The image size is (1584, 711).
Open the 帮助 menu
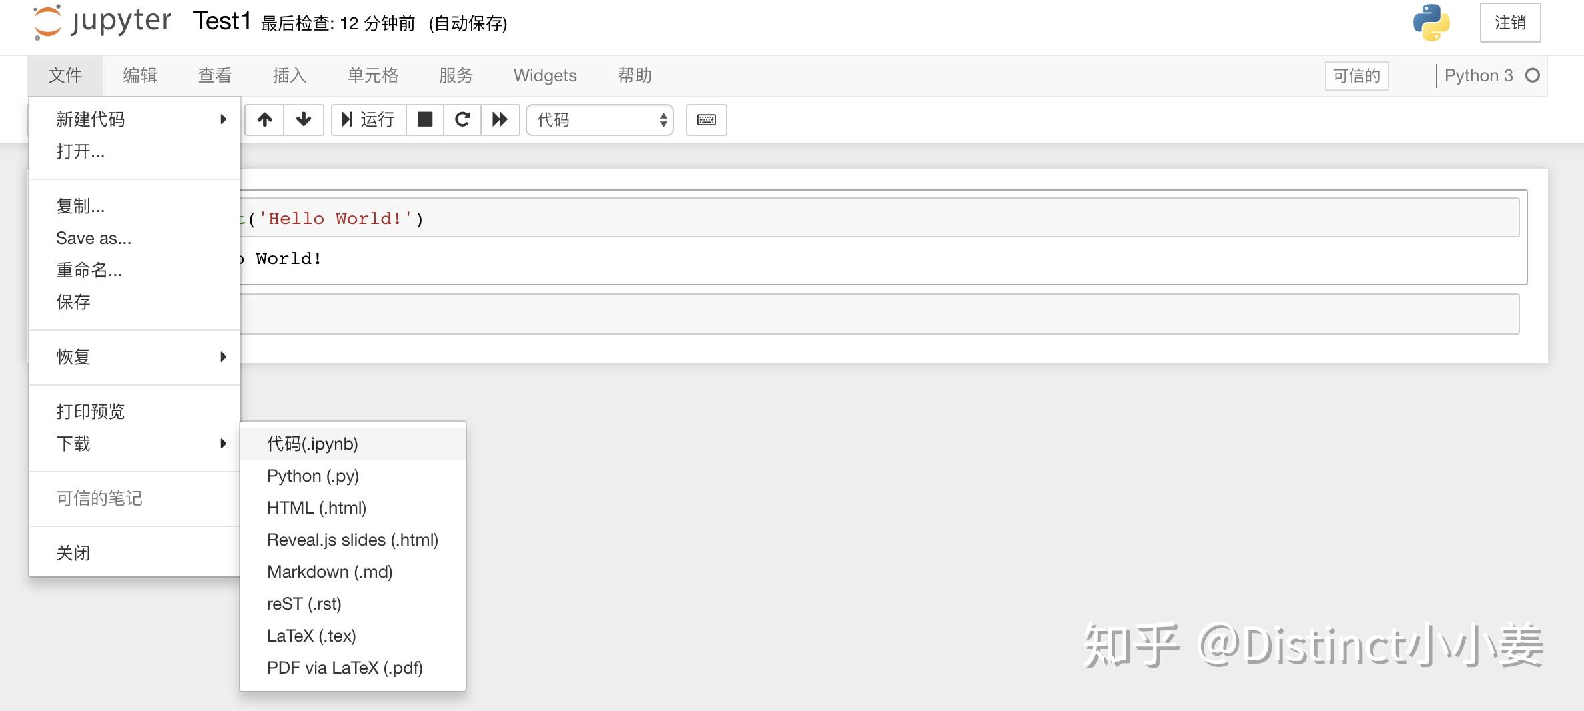[x=634, y=75]
